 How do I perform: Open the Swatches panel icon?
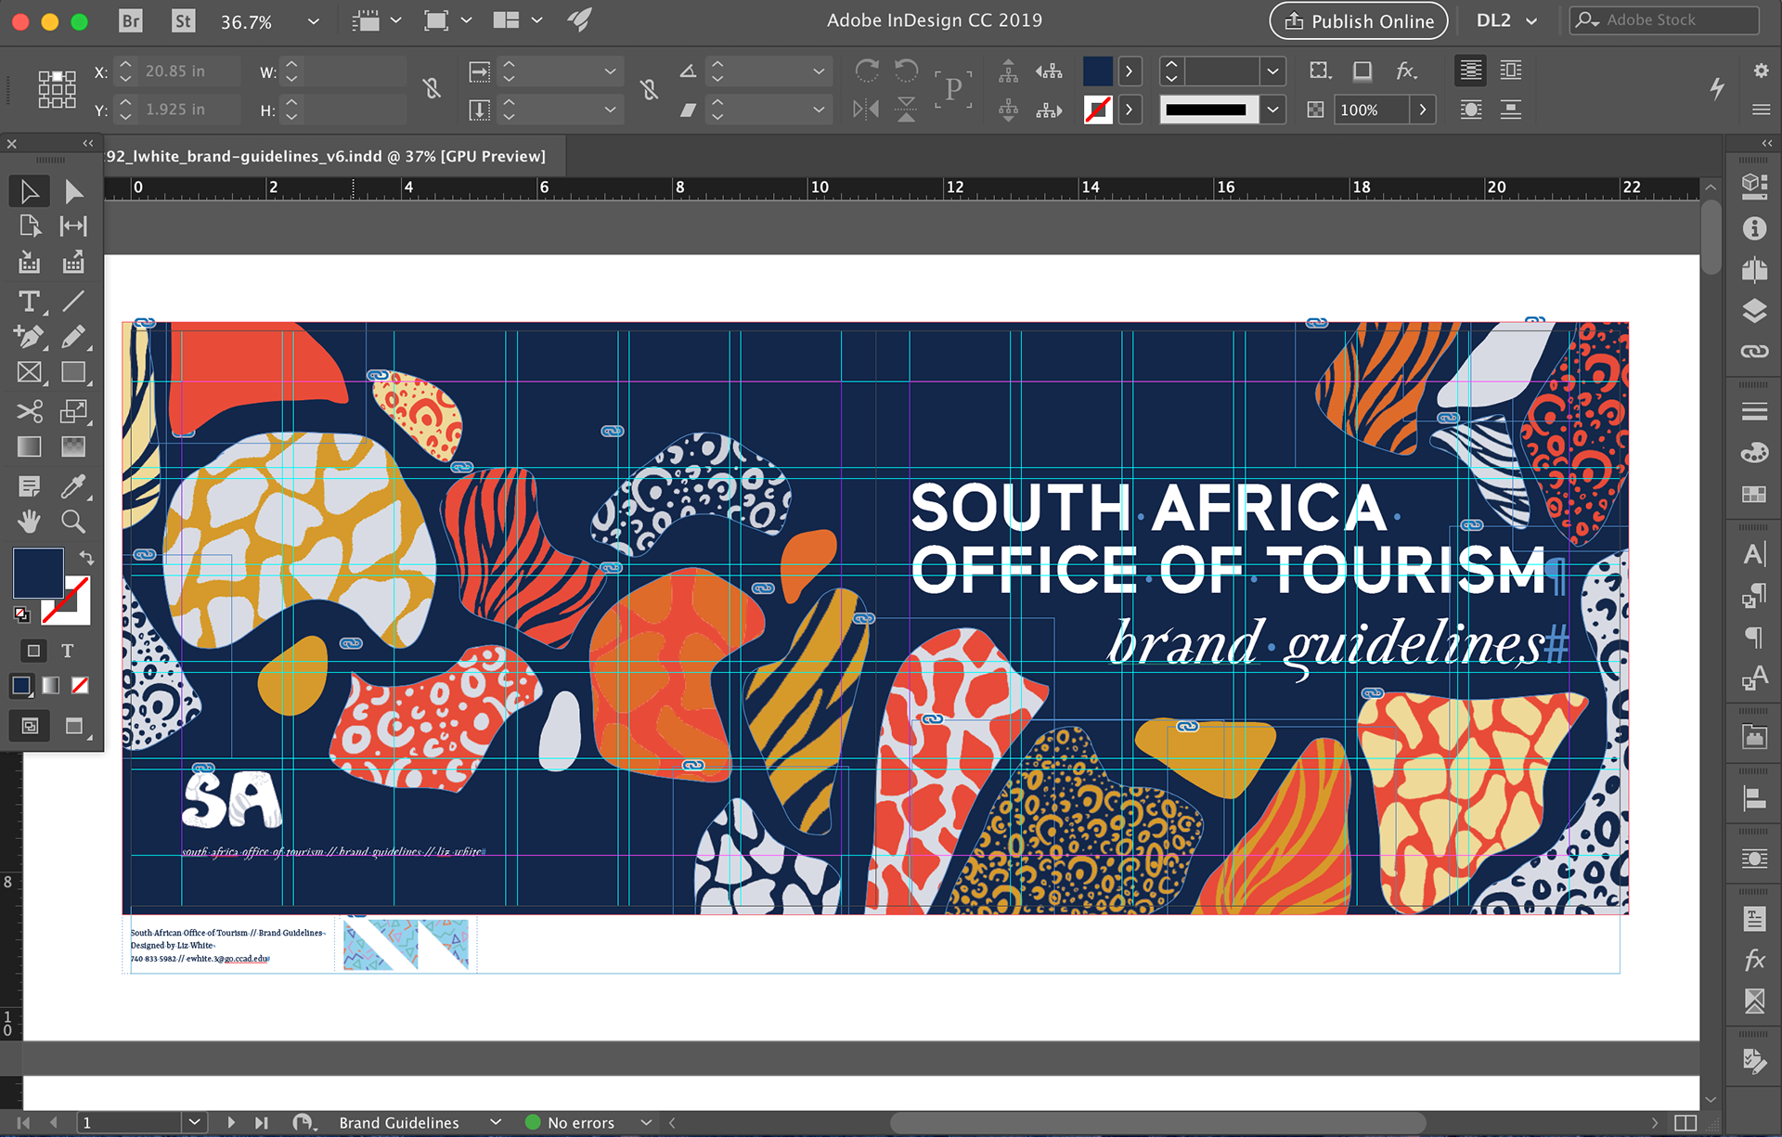[x=1754, y=495]
